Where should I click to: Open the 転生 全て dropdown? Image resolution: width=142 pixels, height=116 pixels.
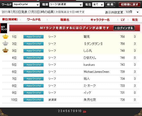point(98,4)
